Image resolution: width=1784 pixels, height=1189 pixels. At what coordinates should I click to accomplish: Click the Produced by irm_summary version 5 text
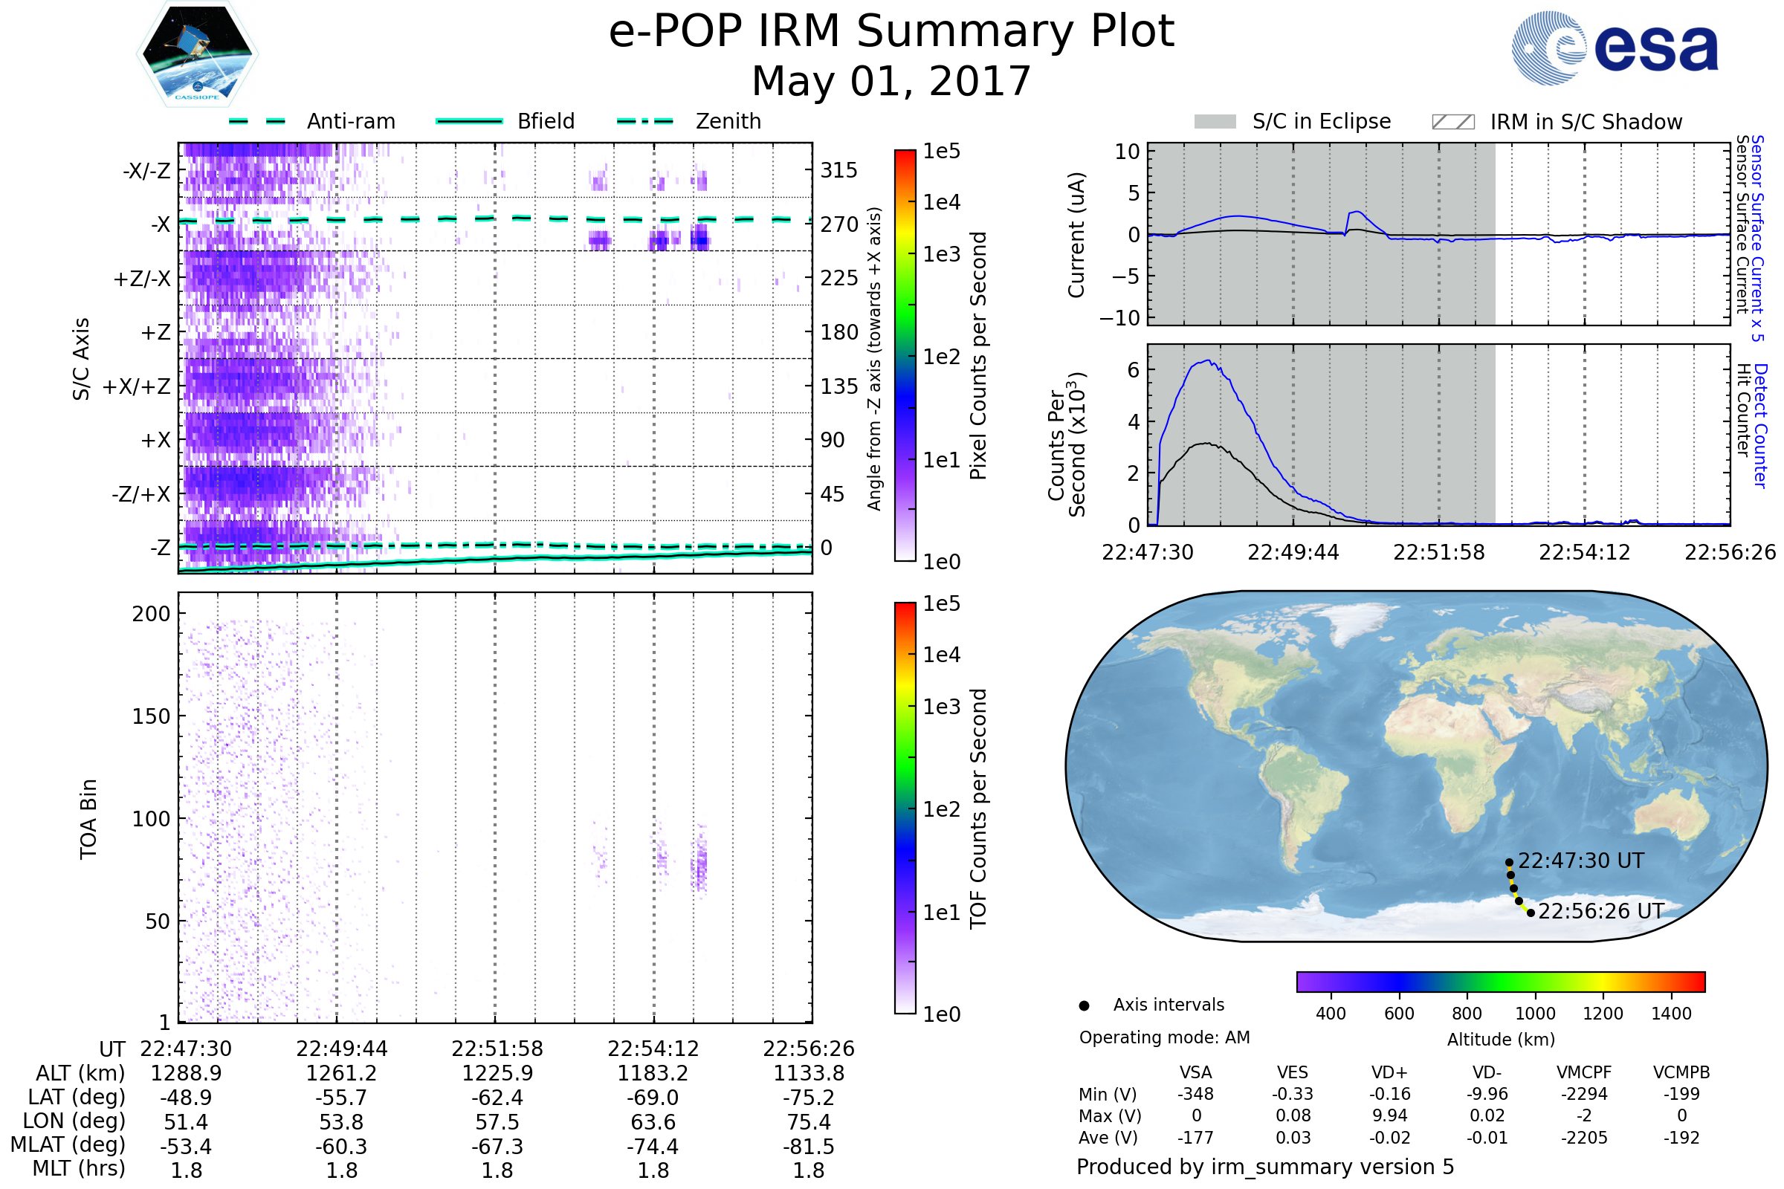pyautogui.click(x=1265, y=1167)
